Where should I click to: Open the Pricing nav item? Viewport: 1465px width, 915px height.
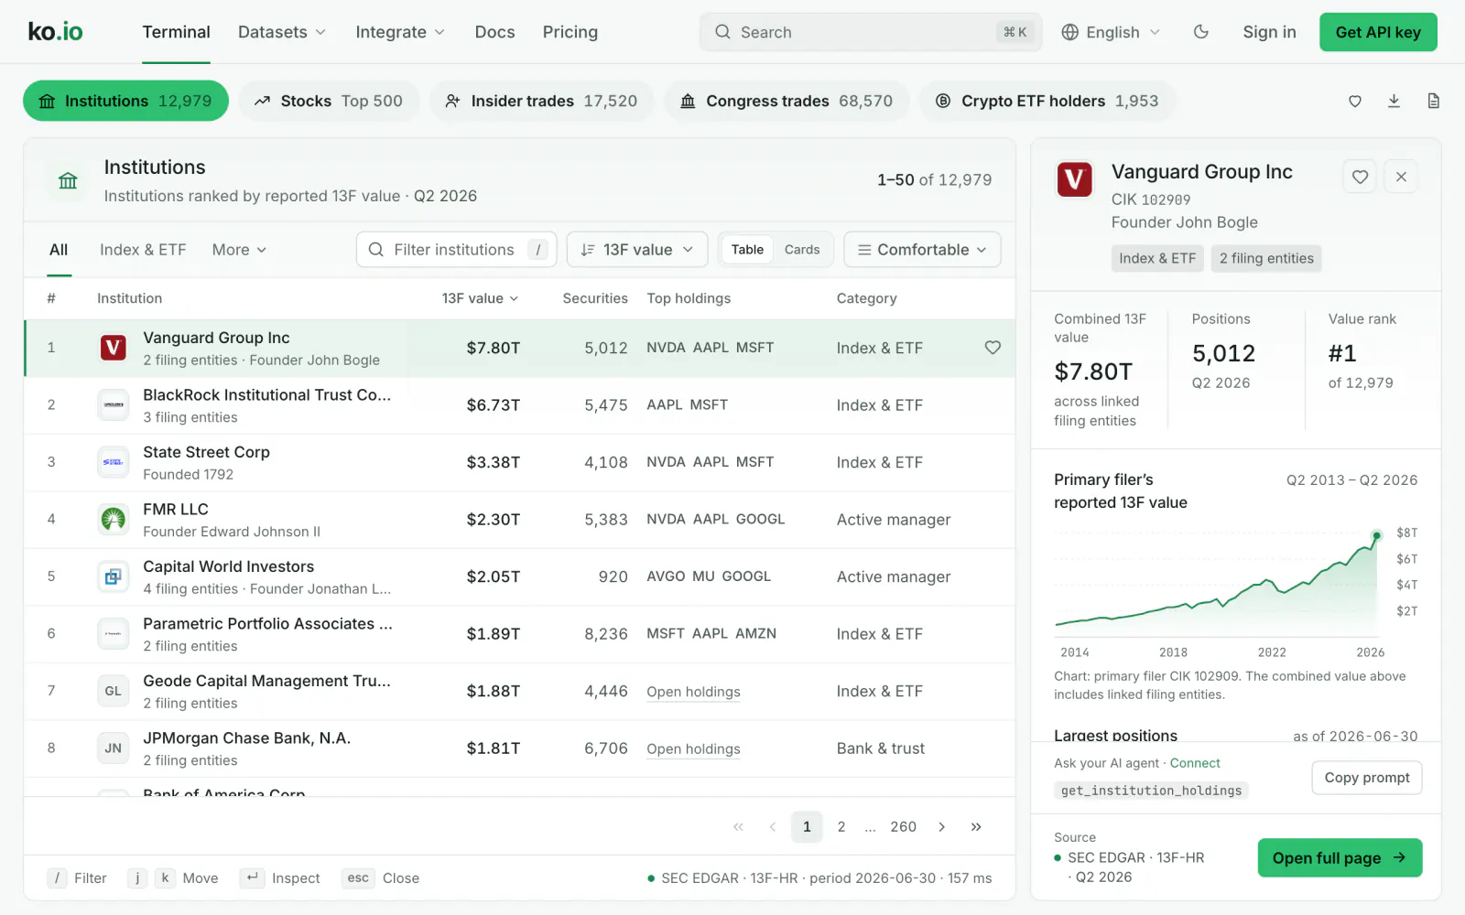(x=570, y=32)
